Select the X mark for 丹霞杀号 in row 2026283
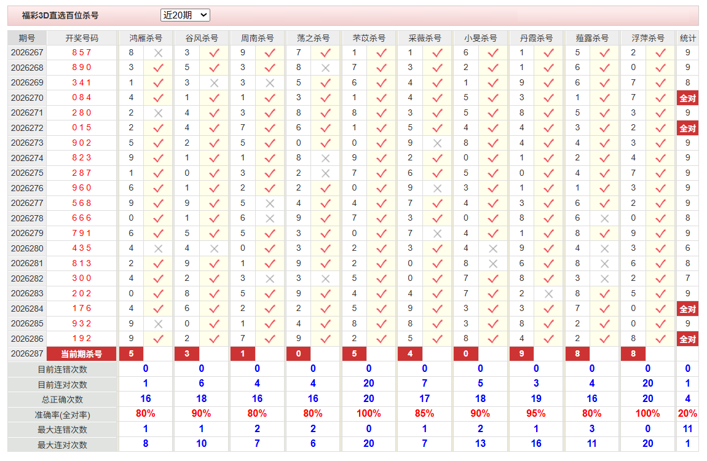The width and height of the screenshot is (707, 461). [549, 294]
